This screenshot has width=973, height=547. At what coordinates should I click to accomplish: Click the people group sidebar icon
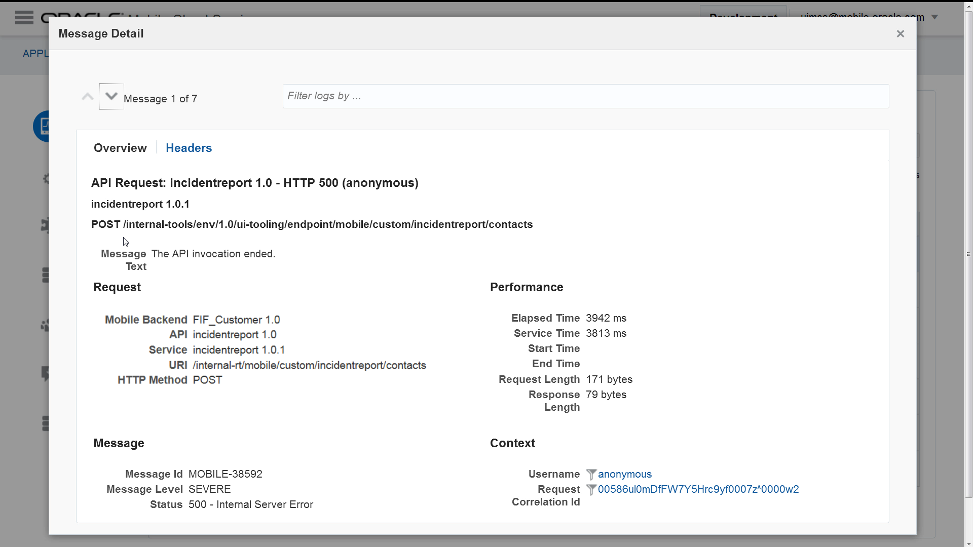pos(45,325)
